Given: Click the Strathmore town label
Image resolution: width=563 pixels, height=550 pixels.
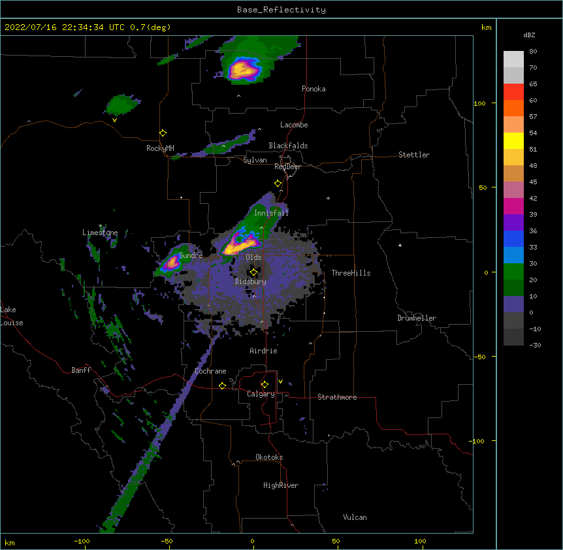Looking at the screenshot, I should pyautogui.click(x=337, y=397).
